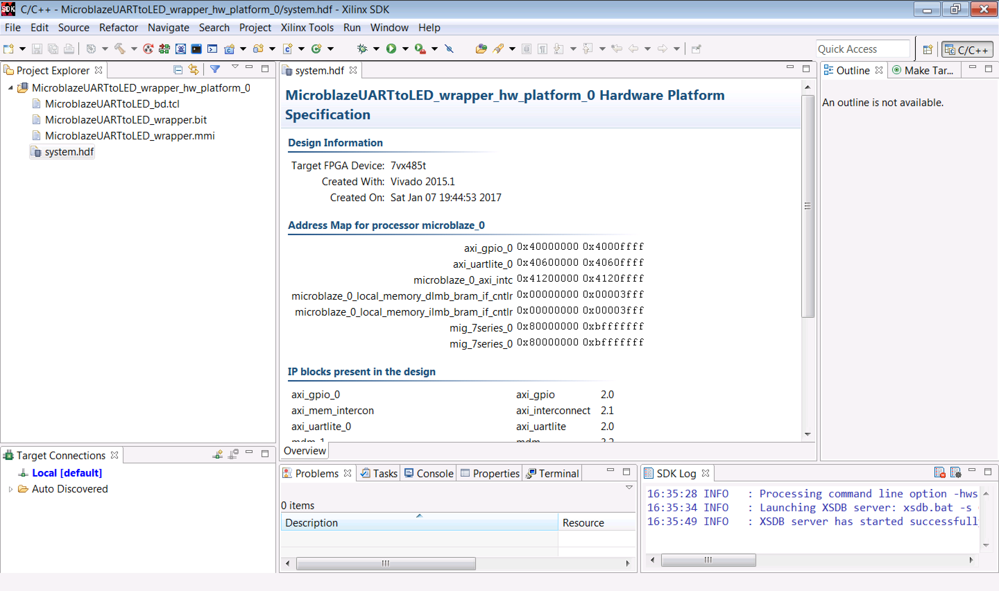Click the Build (hammer) toolbar icon
Screen dimensions: 999x591
[119, 49]
